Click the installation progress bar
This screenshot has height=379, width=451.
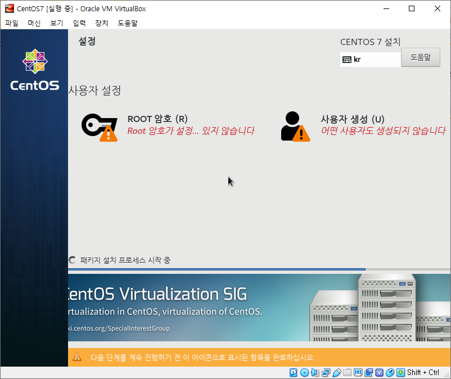pyautogui.click(x=259, y=269)
